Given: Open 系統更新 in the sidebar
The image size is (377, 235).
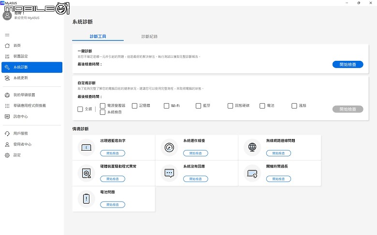Looking at the screenshot, I should [x=32, y=78].
